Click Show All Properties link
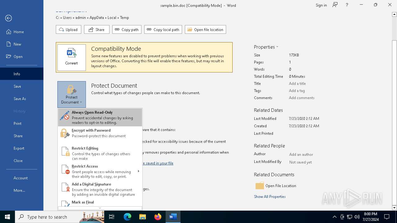This screenshot has width=397, height=223. click(270, 197)
